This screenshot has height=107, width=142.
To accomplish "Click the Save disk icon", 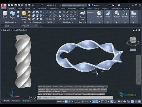I will 16,5.
